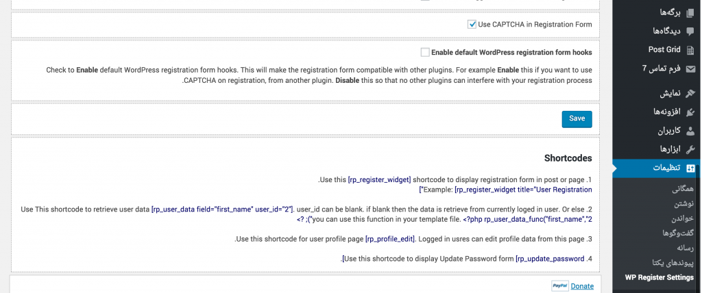Enable default WordPress registration form hooks checkbox
The width and height of the screenshot is (702, 293).
point(425,52)
